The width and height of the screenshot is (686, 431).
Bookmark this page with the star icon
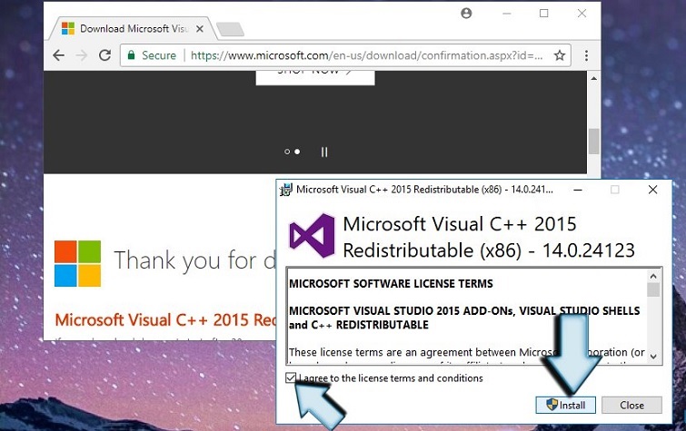[x=560, y=55]
